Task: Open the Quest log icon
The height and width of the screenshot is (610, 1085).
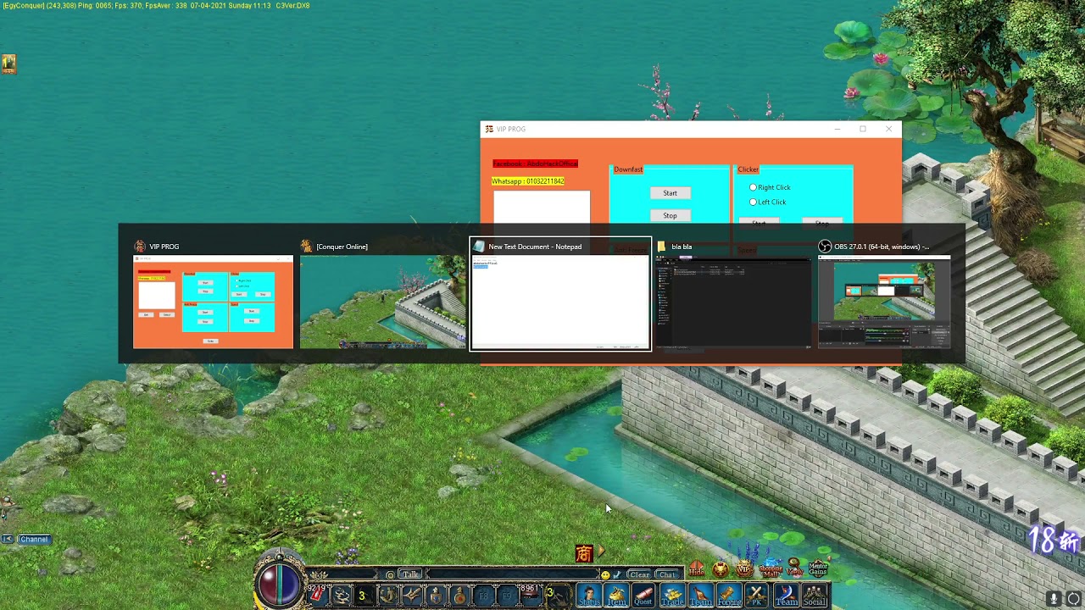Action: 643,596
